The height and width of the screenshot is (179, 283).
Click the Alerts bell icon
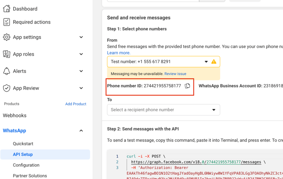[6, 71]
